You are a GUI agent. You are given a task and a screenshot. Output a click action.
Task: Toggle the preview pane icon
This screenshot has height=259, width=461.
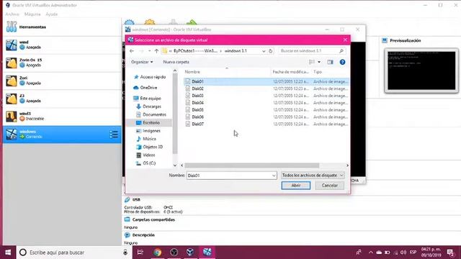pyautogui.click(x=330, y=62)
